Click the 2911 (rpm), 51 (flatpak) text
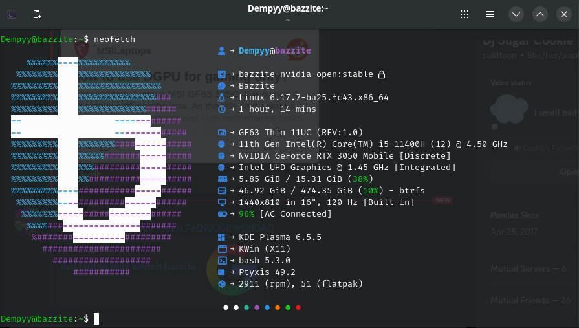This screenshot has width=579, height=328. (301, 283)
